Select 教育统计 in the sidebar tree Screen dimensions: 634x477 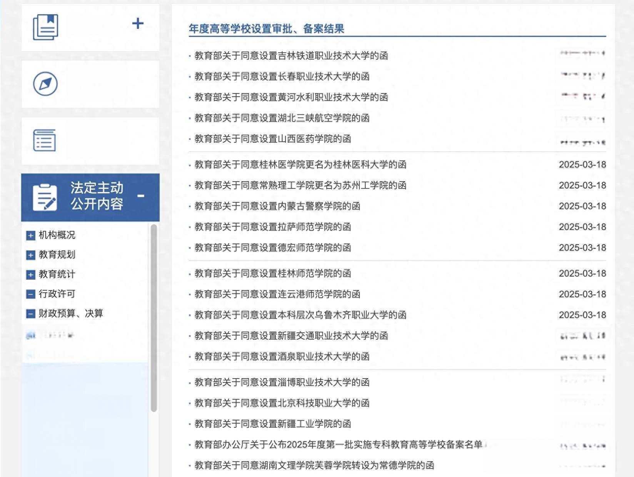57,274
